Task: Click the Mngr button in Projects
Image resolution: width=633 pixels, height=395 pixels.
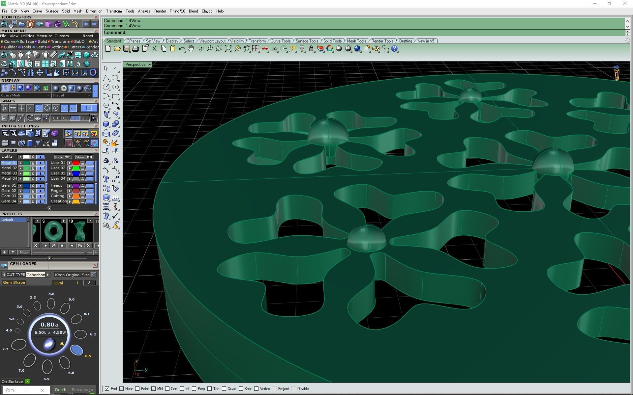Action: pos(24,252)
